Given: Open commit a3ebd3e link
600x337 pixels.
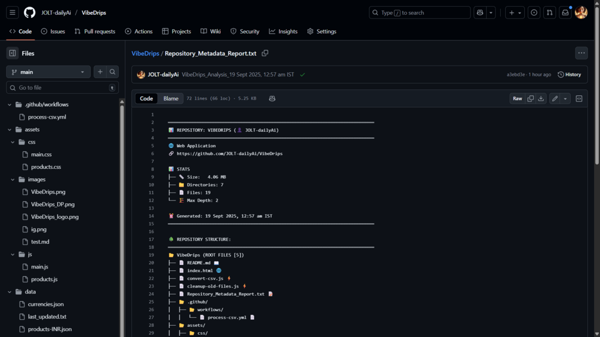Looking at the screenshot, I should pyautogui.click(x=515, y=75).
